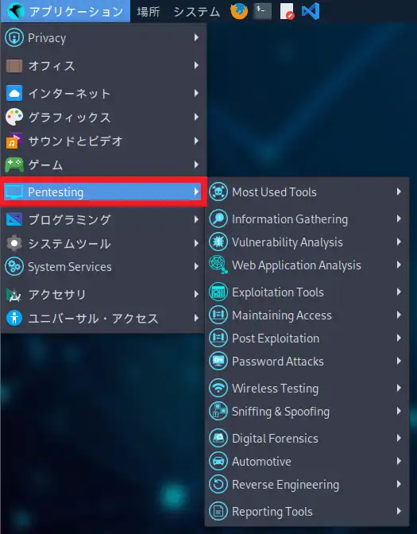Screen dimensions: 417x534
Task: Open the 場所 menu
Action: point(148,12)
